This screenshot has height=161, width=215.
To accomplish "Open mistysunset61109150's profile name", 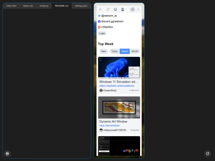I will [x=115, y=130].
